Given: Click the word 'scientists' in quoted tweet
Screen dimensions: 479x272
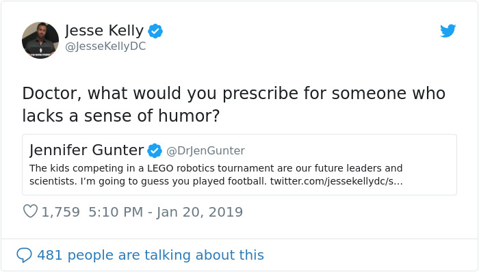Looking at the screenshot, I should click(x=53, y=181).
